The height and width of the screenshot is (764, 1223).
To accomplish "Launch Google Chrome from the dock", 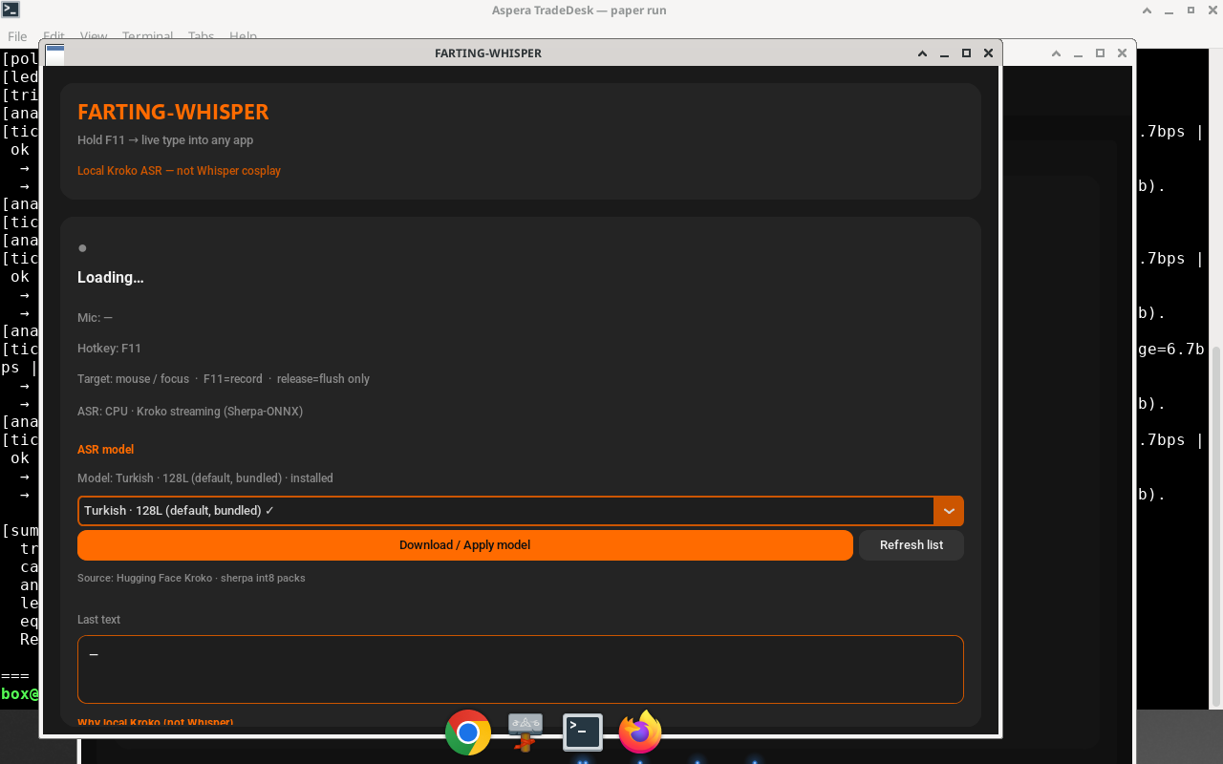I will point(468,732).
